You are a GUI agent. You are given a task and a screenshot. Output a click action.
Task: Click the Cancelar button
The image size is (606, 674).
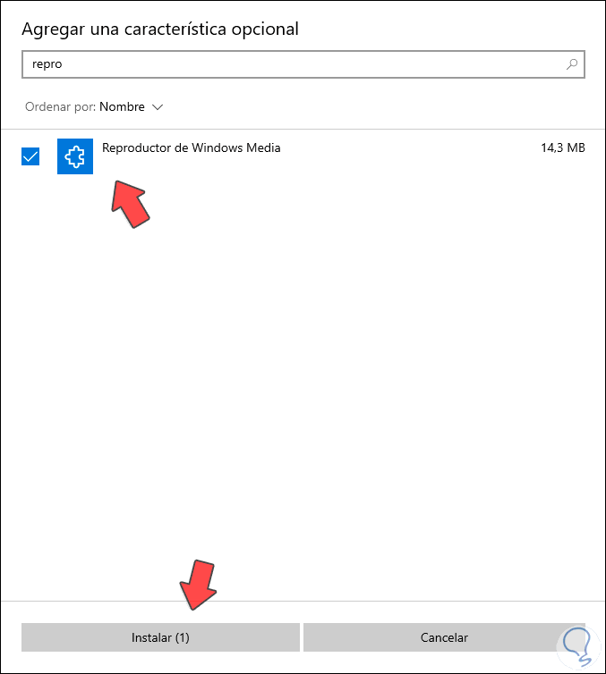444,637
